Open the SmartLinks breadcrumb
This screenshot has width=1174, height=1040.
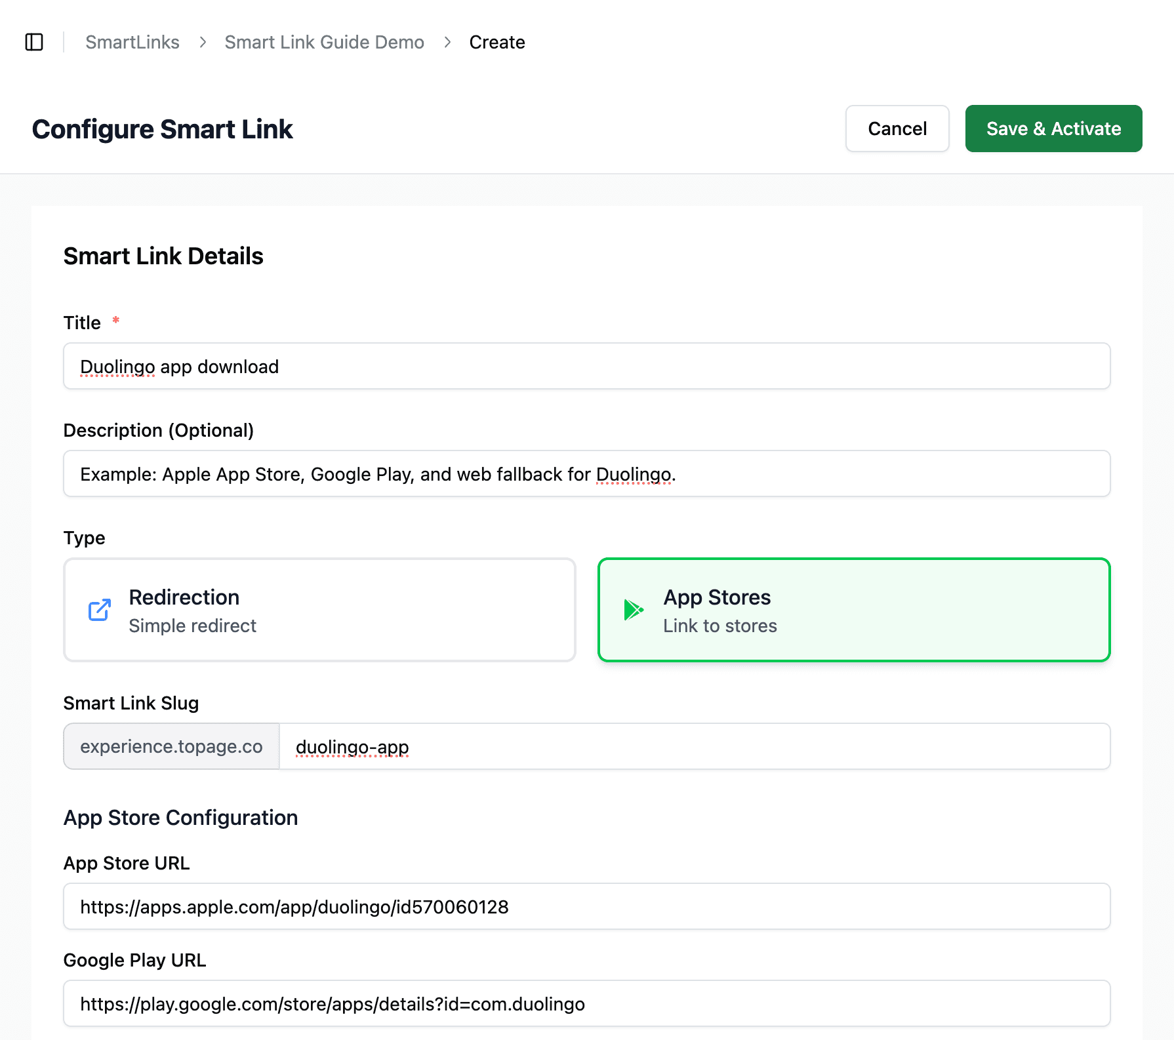[x=132, y=42]
